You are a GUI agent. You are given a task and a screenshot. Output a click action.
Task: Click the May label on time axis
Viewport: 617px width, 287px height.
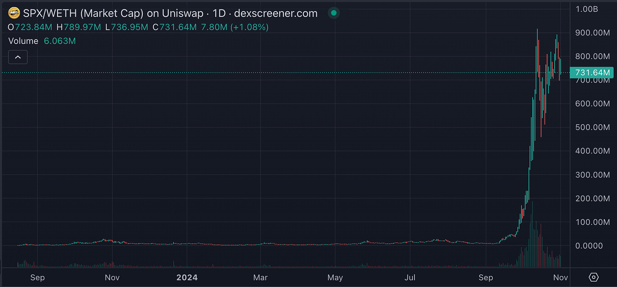pyautogui.click(x=335, y=278)
